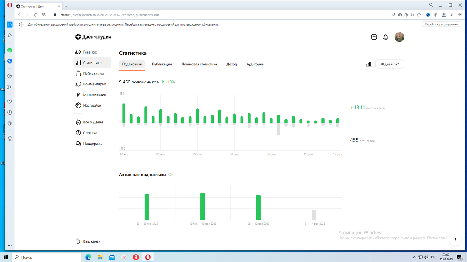Open player icon in Opera sidebar
This screenshot has width=467, height=262.
click(x=10, y=76)
